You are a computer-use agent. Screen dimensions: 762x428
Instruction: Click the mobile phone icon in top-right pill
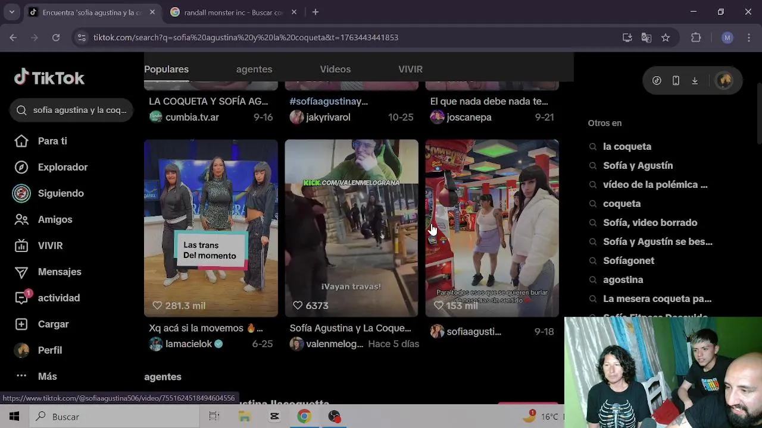pyautogui.click(x=676, y=81)
